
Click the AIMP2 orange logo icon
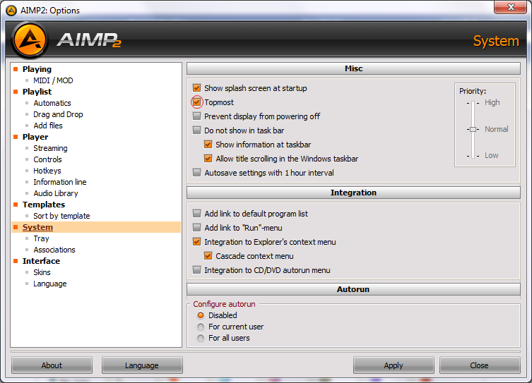(x=30, y=40)
